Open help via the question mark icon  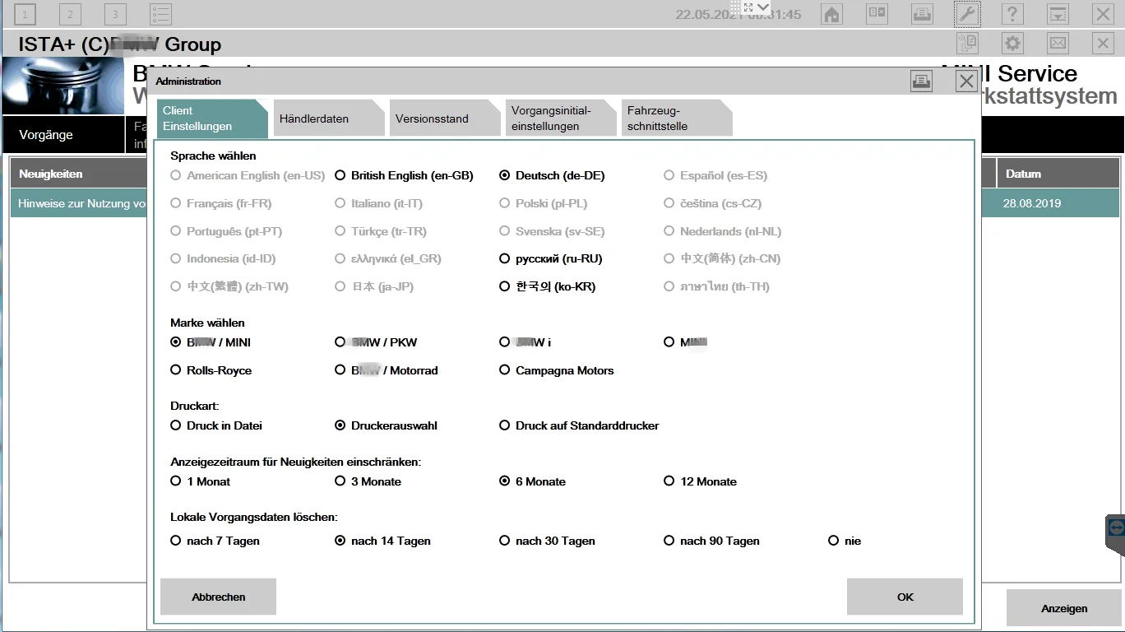coord(1012,14)
